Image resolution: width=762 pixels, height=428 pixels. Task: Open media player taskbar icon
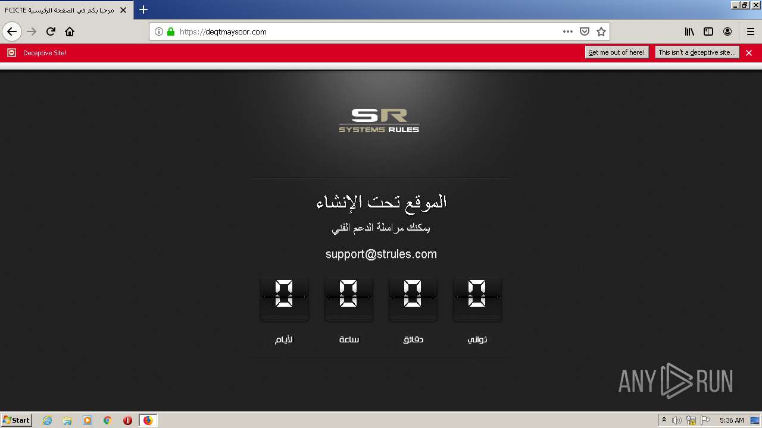pos(88,420)
